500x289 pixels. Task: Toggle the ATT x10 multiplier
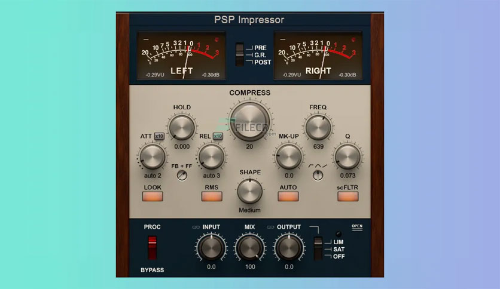(x=159, y=136)
